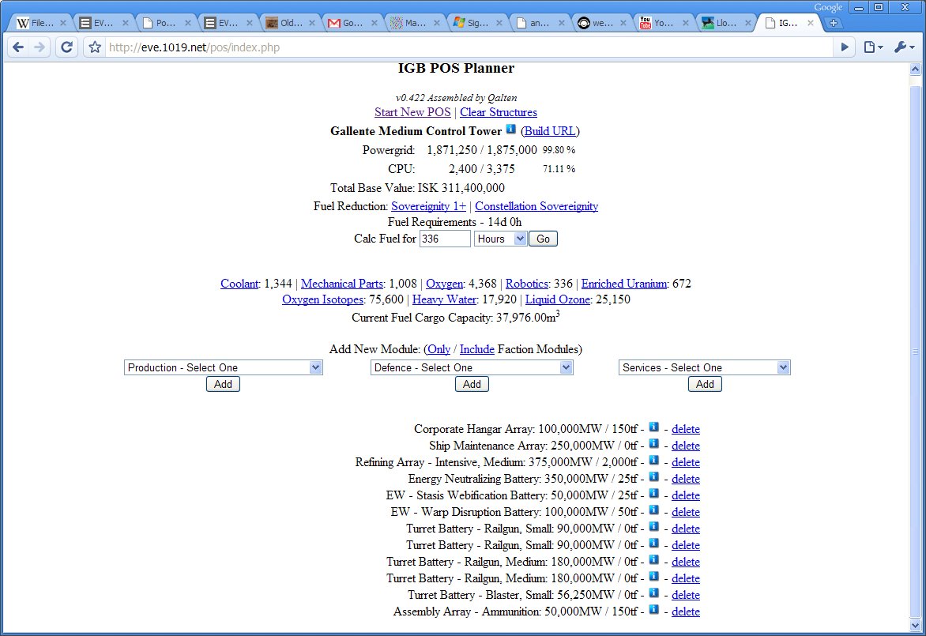Close the current IGB tab with X

811,23
